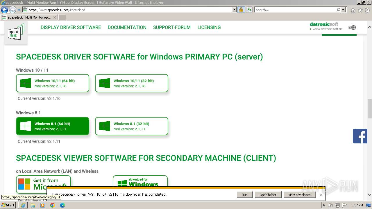
Task: Open the Favorites star icon
Action: (360, 10)
